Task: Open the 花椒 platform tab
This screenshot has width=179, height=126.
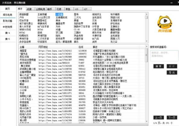Action: (59, 9)
